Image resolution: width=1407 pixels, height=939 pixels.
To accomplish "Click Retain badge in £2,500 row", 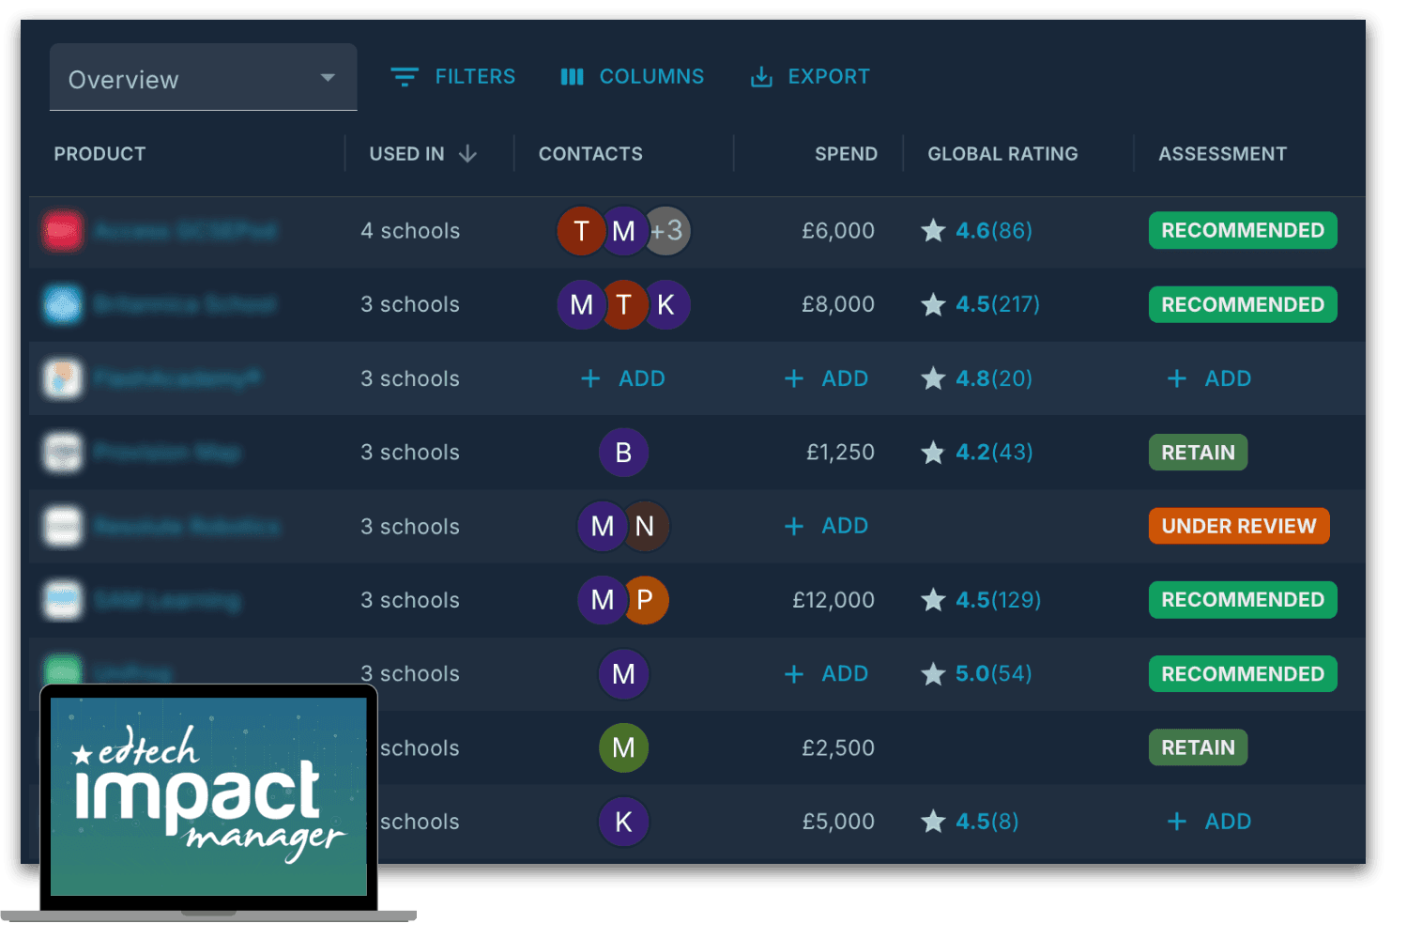I will point(1199,747).
